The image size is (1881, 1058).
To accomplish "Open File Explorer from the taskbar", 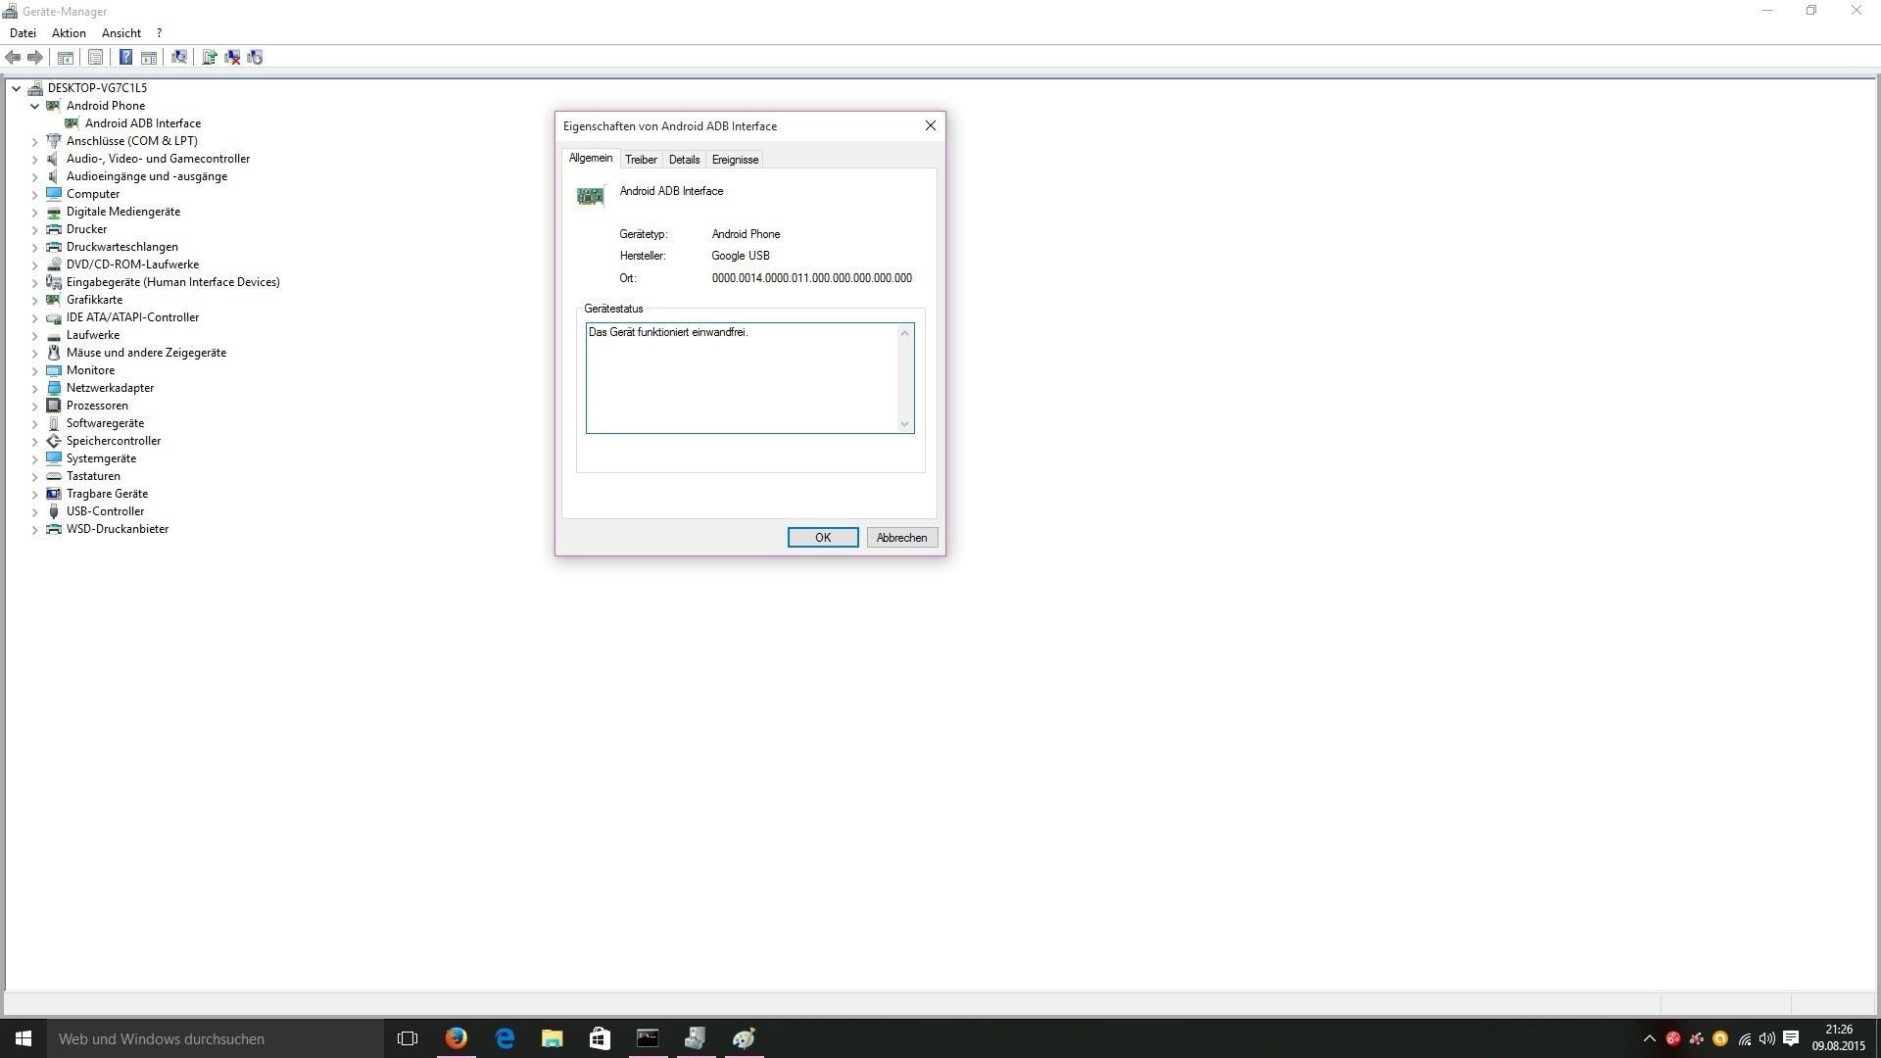I will coord(553,1038).
